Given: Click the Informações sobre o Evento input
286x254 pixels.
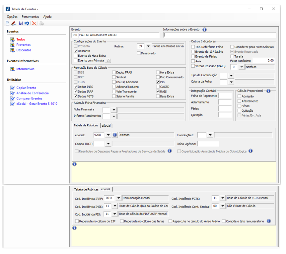Looking at the screenshot, I should [x=220, y=35].
